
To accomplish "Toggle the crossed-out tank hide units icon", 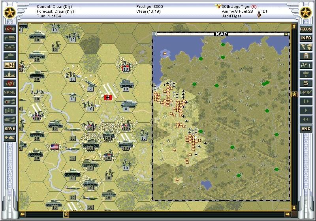I will coord(10,83).
